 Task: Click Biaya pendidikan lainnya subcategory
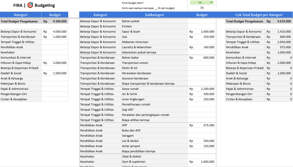(154, 151)
